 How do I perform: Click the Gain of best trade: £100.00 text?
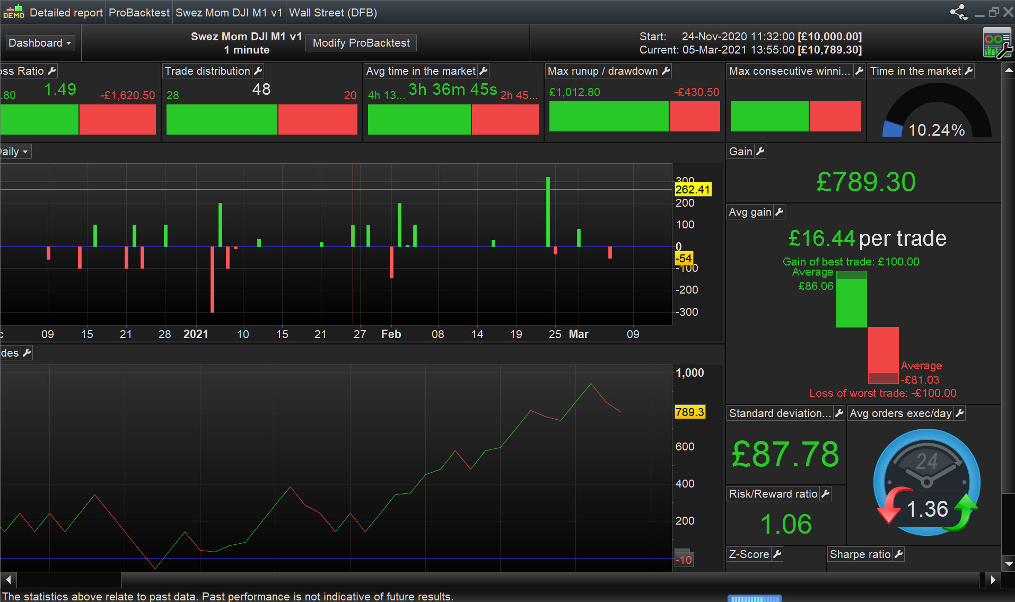tap(851, 262)
